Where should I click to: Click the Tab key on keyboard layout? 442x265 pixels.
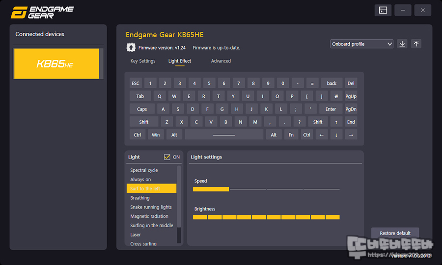140,96
